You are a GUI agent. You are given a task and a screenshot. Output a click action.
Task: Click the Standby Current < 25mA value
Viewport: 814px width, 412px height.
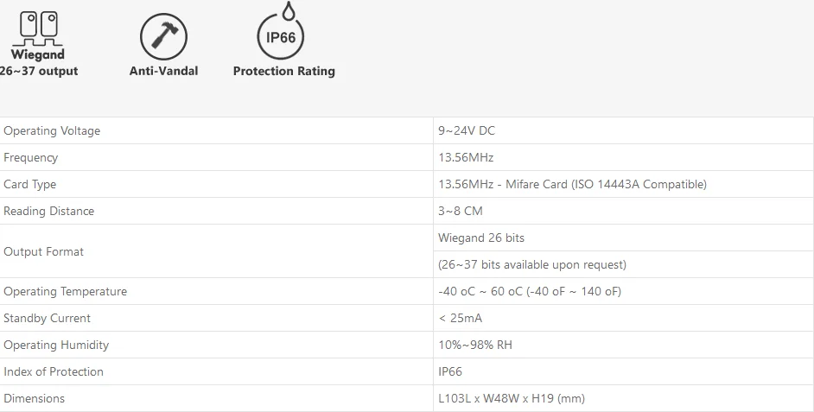[x=460, y=318]
